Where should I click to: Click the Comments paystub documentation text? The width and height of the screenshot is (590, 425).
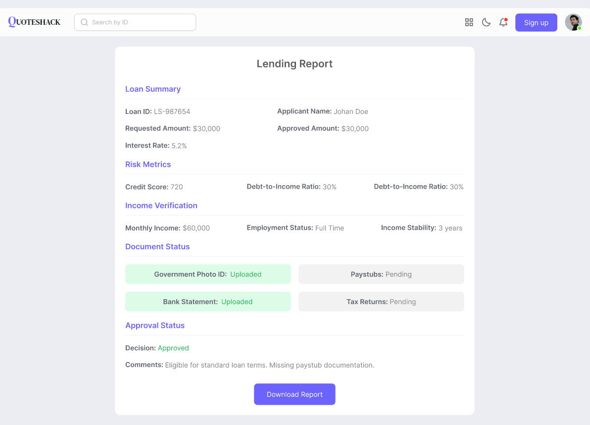(x=269, y=365)
